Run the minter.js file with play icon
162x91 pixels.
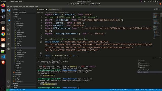[154, 9]
